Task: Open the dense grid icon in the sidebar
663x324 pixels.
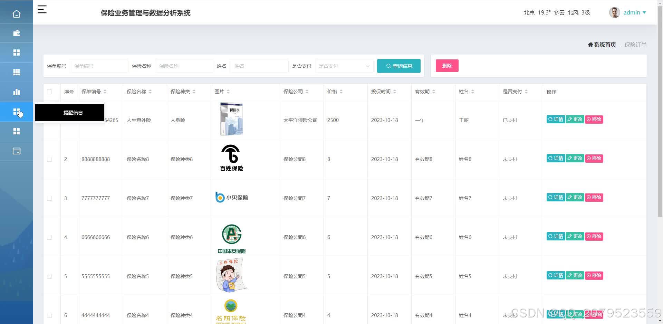Action: (17, 72)
